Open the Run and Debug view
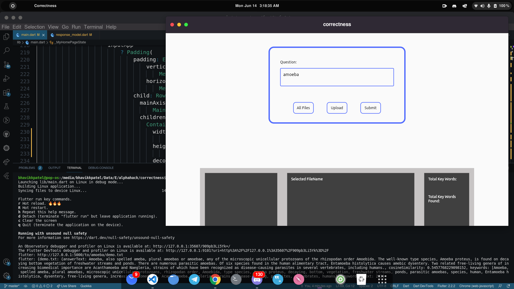This screenshot has height=289, width=514. (6, 78)
